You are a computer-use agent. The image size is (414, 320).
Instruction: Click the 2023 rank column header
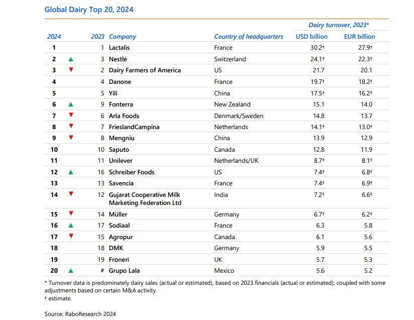tap(97, 37)
